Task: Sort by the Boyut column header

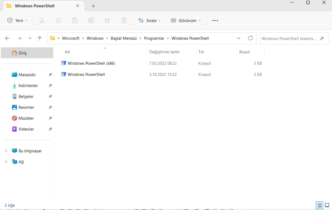Action: (244, 52)
